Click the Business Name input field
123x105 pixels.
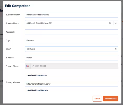71,15
